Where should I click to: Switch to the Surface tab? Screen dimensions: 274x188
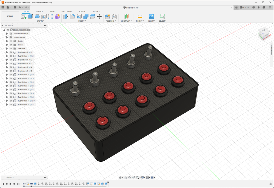(39, 11)
